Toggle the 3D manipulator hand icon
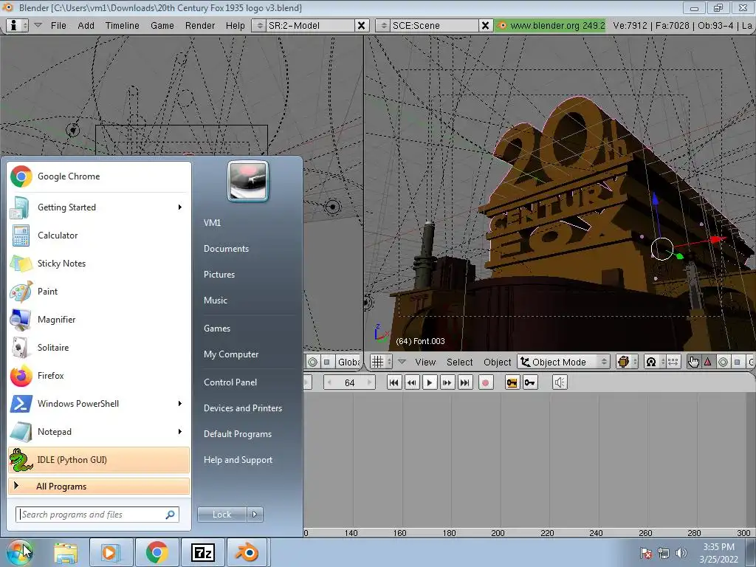 [x=693, y=362]
